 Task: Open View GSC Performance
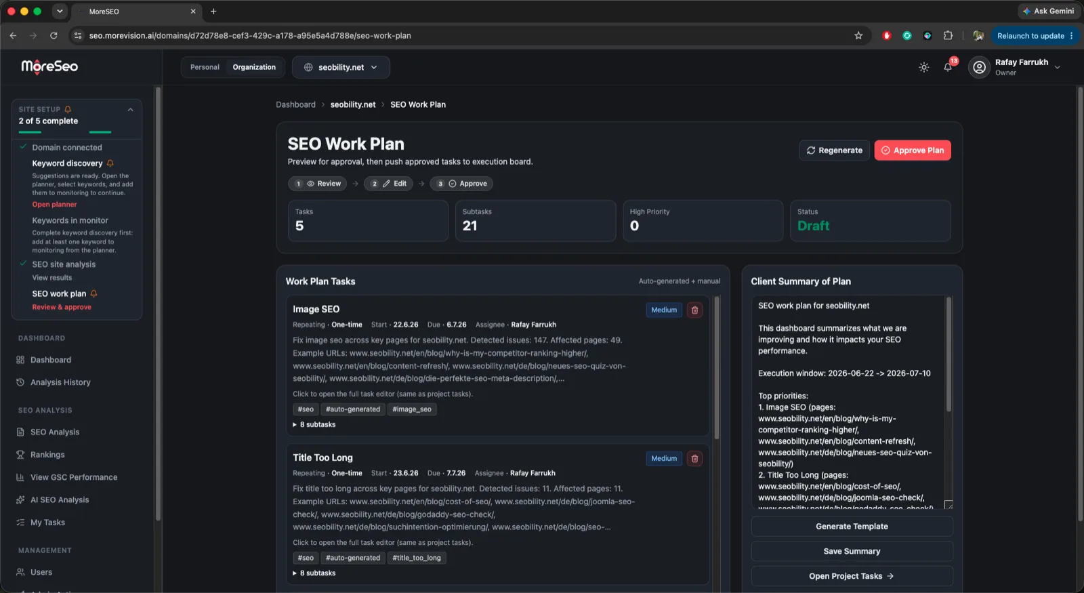click(x=67, y=477)
